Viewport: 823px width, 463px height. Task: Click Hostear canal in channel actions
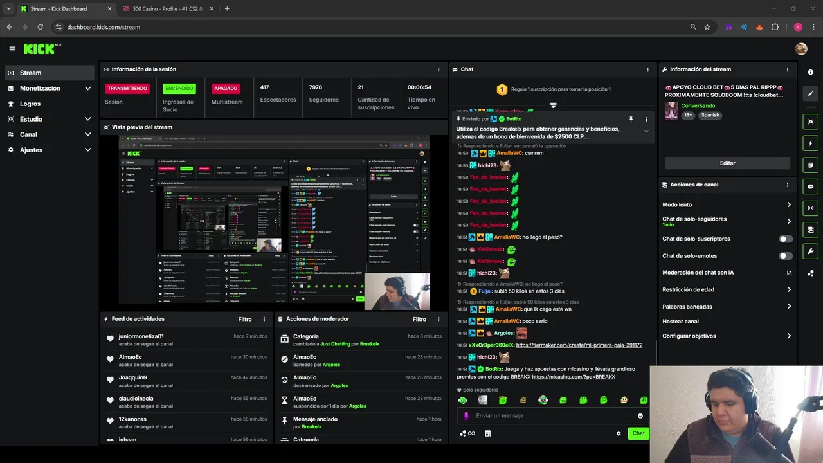[680, 322]
